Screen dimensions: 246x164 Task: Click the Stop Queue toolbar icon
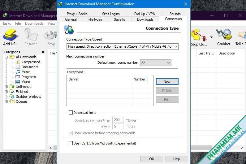(199, 35)
